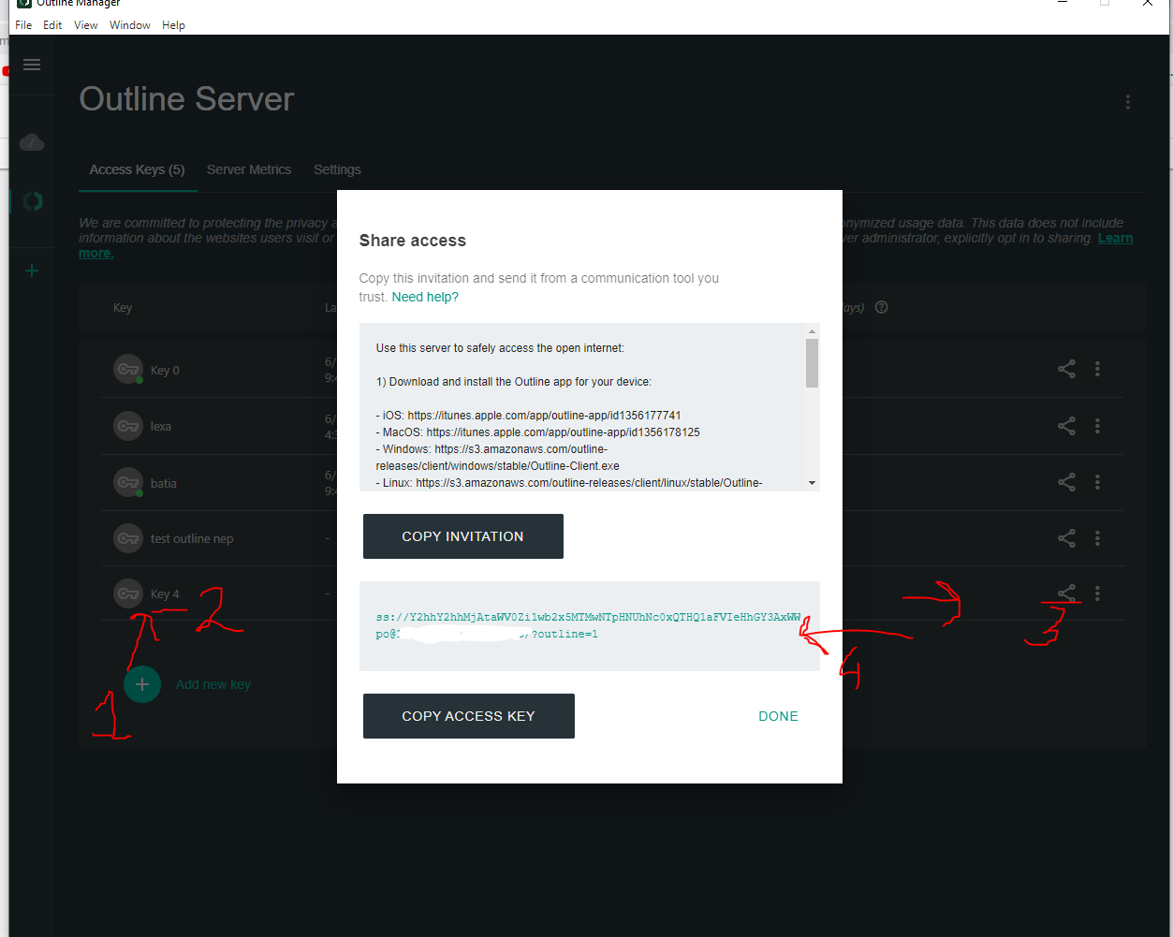Open three-dot menu for Key 0

coord(1097,369)
